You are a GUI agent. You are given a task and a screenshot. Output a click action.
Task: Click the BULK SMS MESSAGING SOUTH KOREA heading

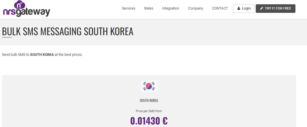tap(68, 32)
